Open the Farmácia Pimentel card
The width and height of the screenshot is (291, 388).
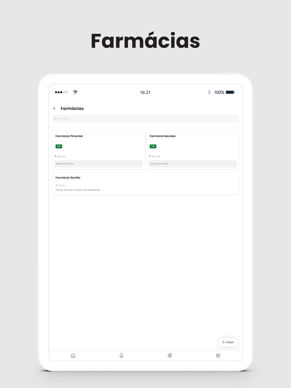[x=98, y=150]
